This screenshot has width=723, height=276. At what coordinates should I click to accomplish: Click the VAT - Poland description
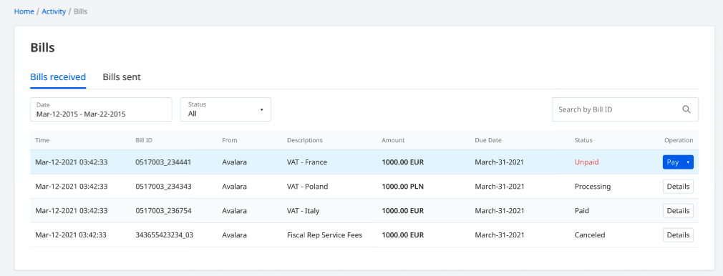coord(308,187)
